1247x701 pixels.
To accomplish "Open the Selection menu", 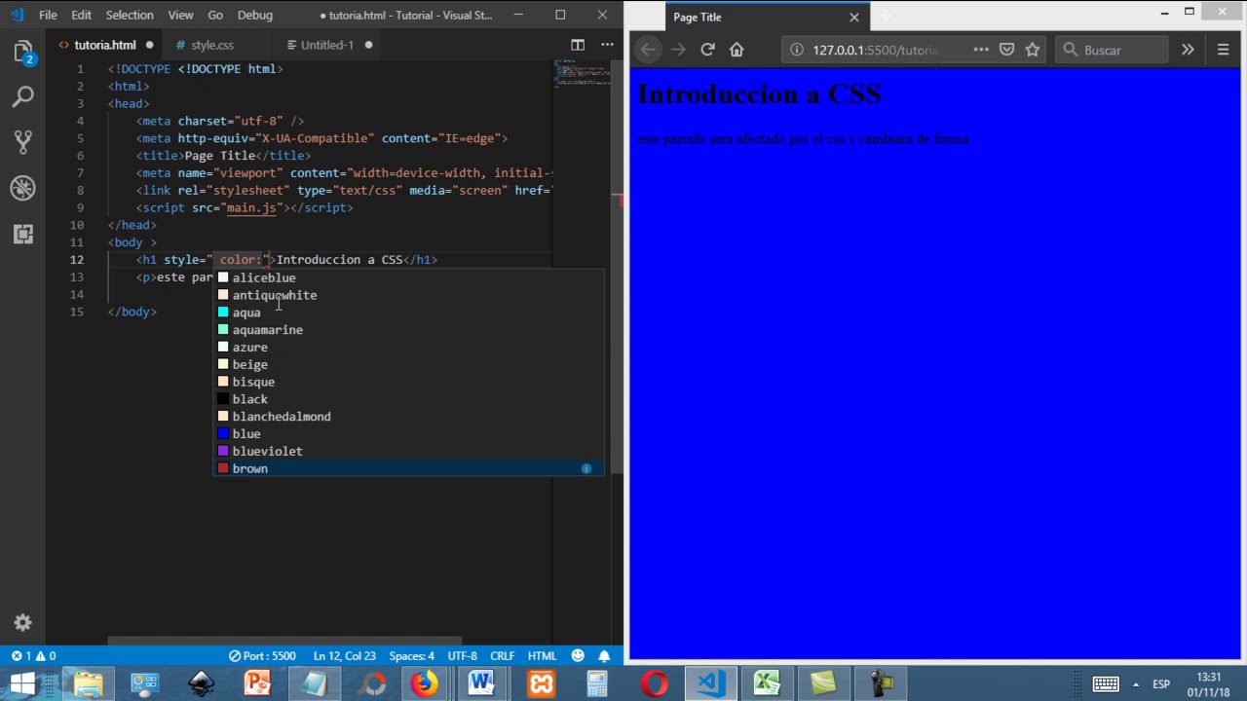I will [x=130, y=15].
